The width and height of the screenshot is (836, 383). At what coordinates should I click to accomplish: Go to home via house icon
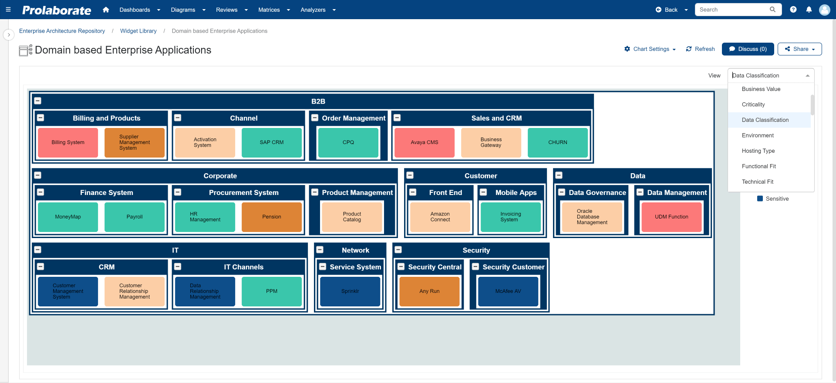(x=106, y=10)
